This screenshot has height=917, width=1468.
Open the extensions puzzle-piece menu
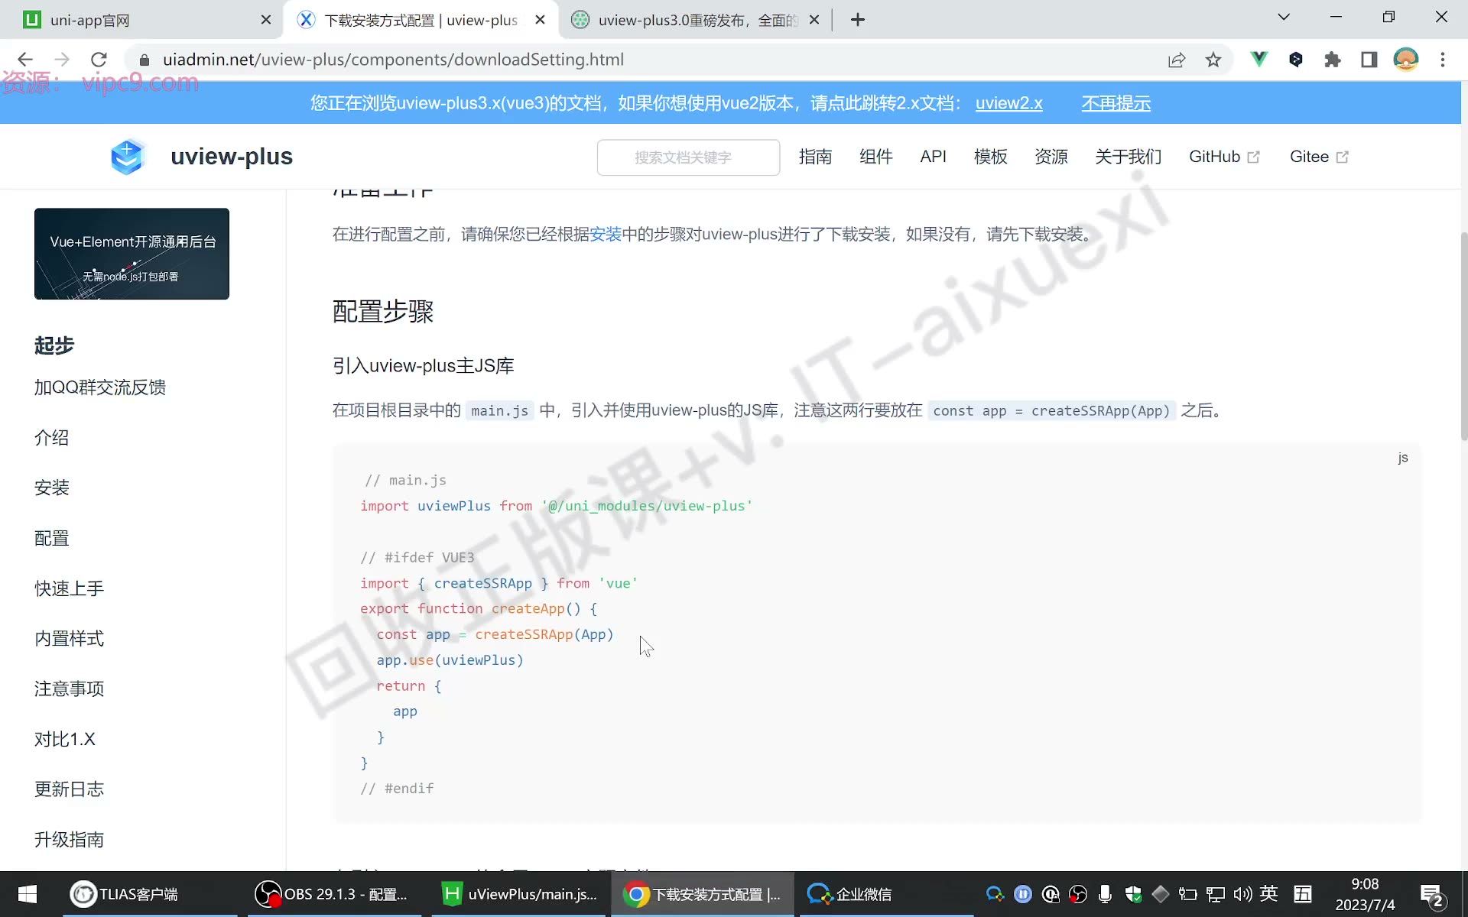[x=1333, y=60]
